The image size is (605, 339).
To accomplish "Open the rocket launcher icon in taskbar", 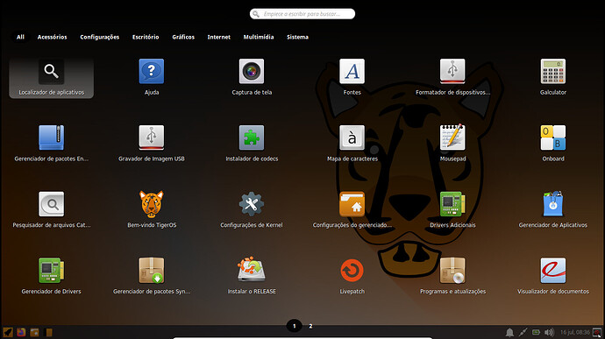I will pyautogui.click(x=8, y=332).
